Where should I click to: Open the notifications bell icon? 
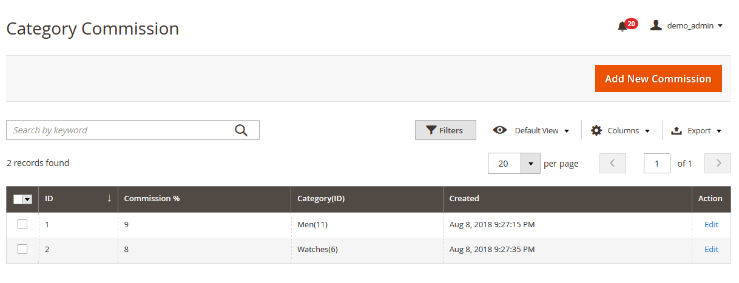(x=622, y=26)
